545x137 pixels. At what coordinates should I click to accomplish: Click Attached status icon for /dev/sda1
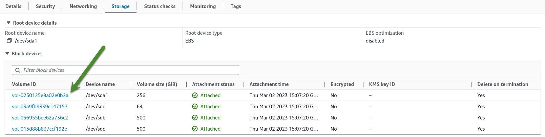pos(195,95)
